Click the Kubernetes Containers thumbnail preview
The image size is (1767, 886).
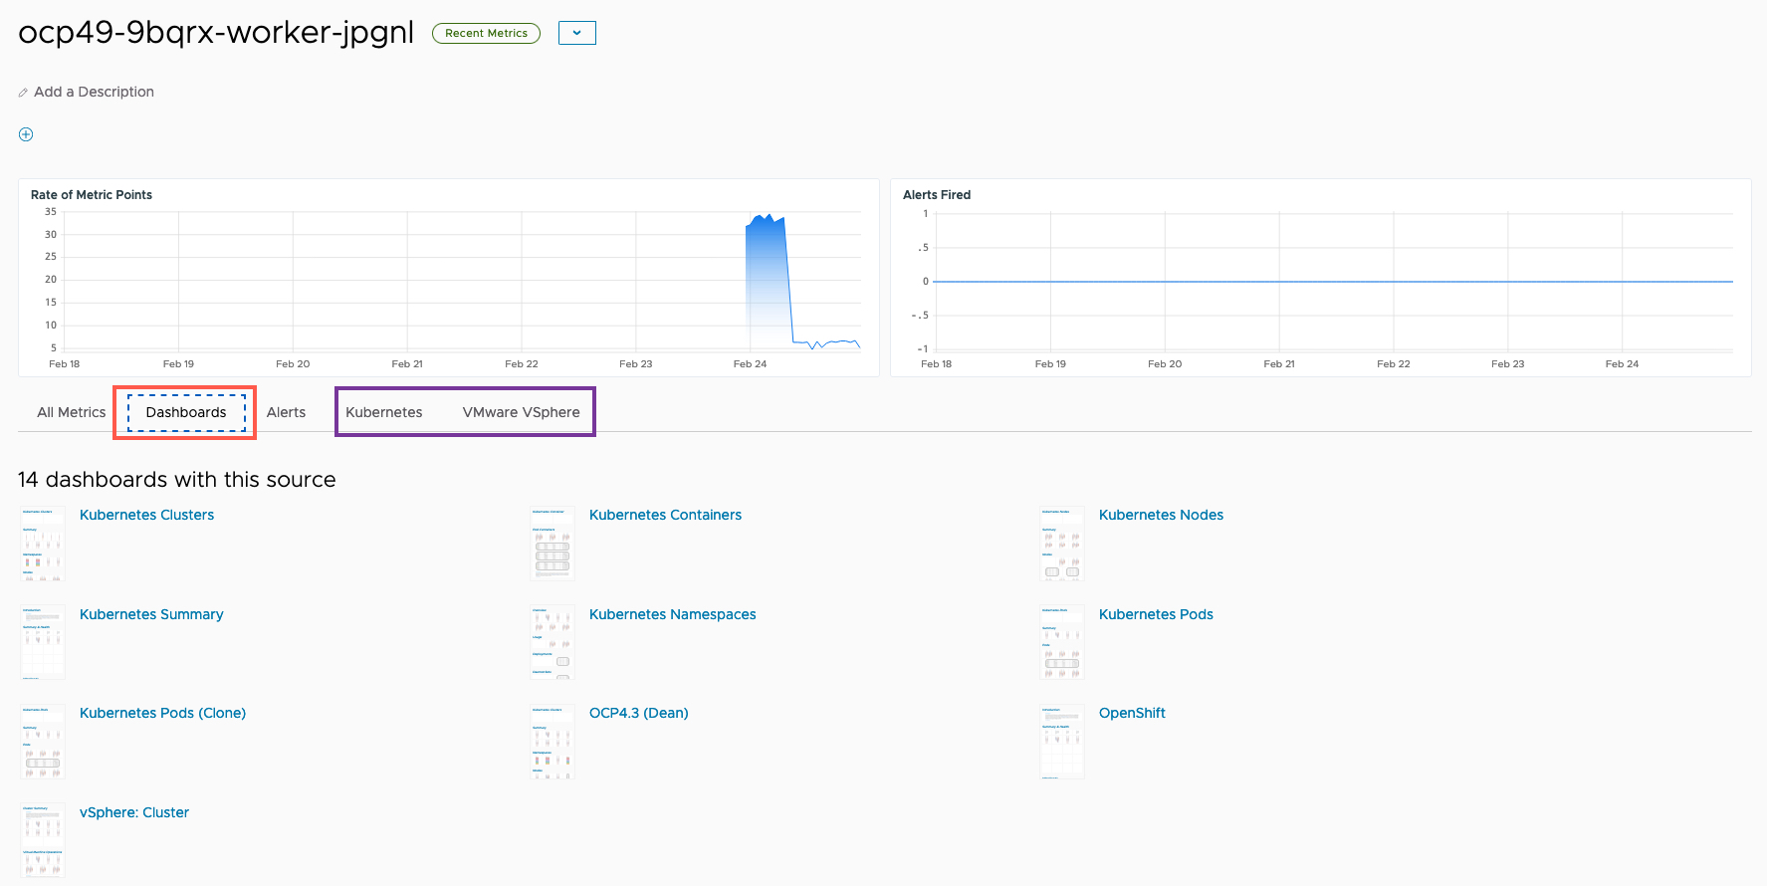(x=552, y=544)
